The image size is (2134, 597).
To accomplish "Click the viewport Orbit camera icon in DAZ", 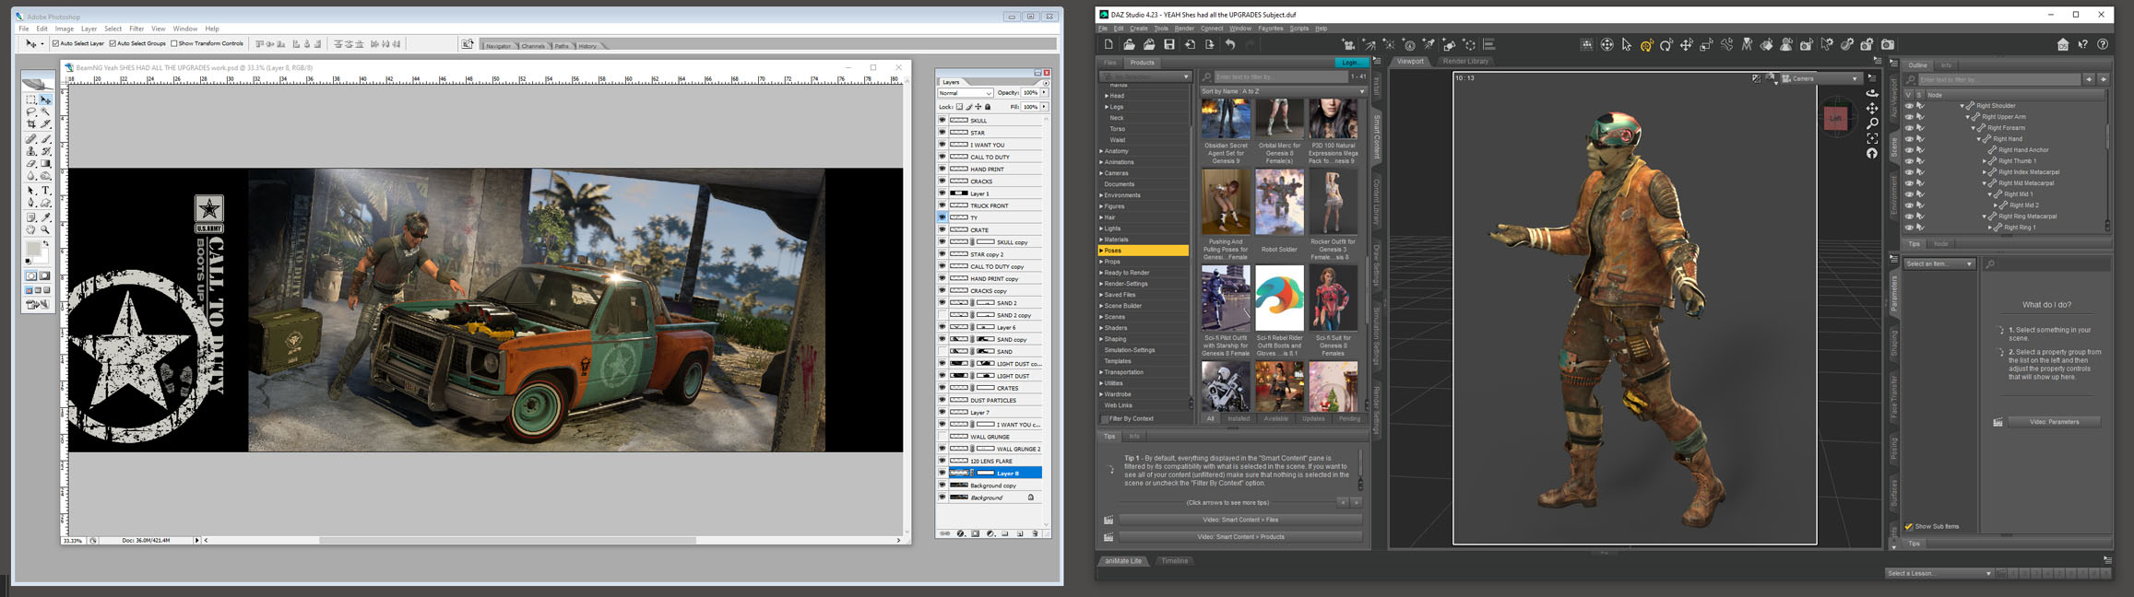I will tap(1872, 93).
